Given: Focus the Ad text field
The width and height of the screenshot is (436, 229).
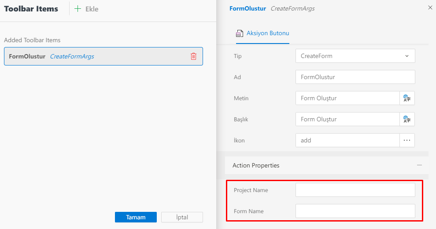Looking at the screenshot, I should point(355,77).
